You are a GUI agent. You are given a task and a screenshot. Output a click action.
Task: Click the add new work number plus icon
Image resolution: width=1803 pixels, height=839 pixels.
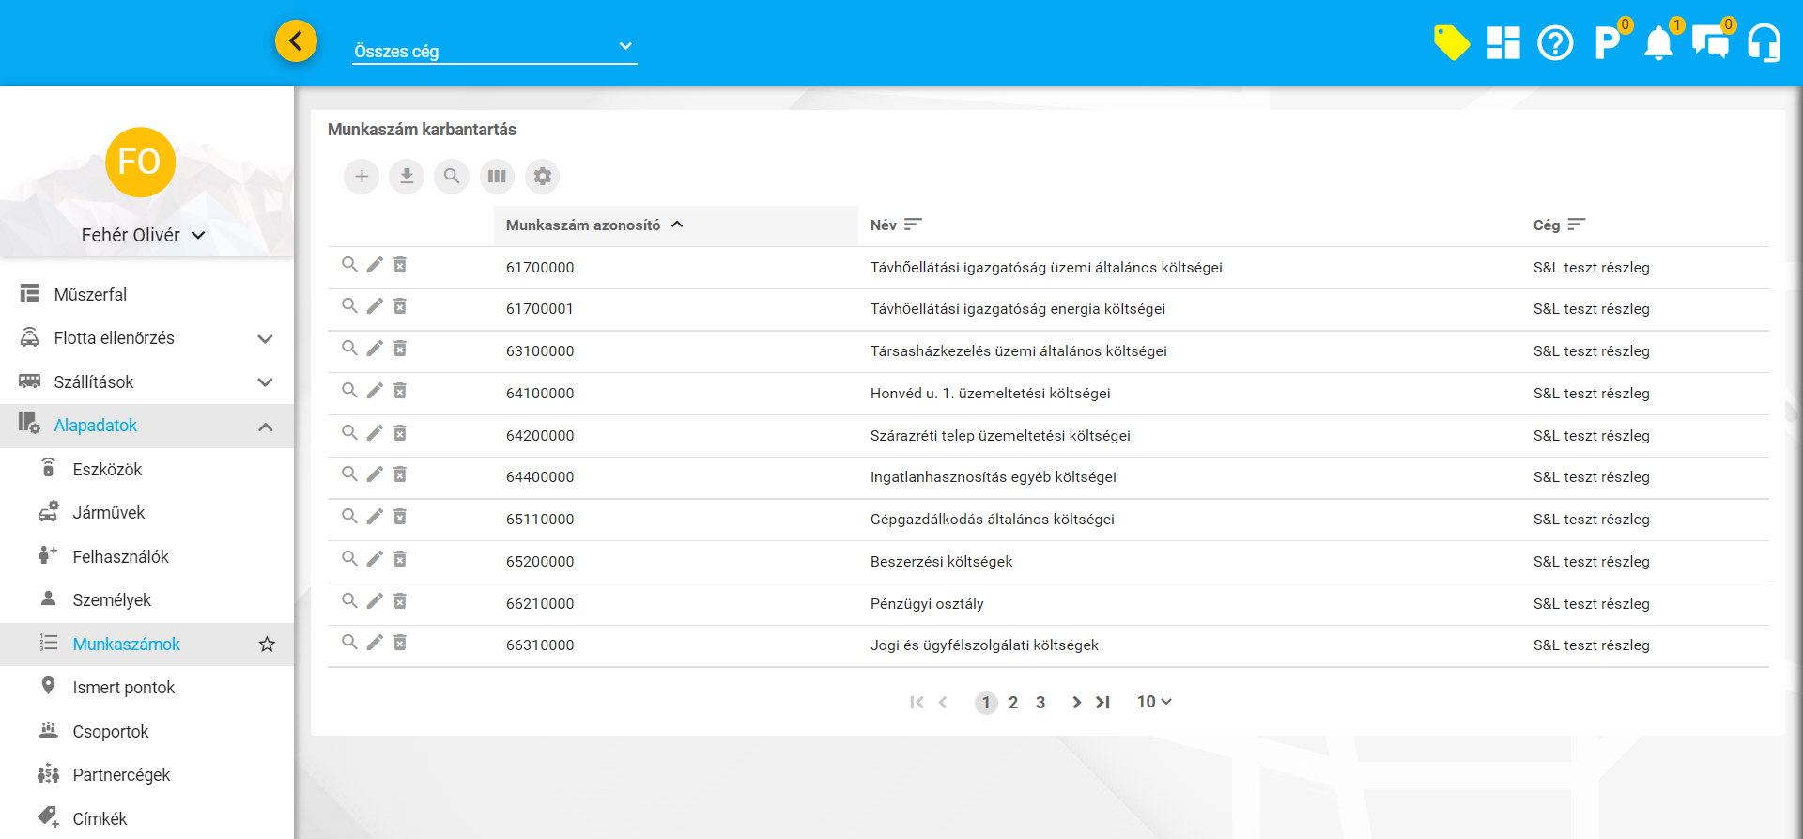coord(362,177)
